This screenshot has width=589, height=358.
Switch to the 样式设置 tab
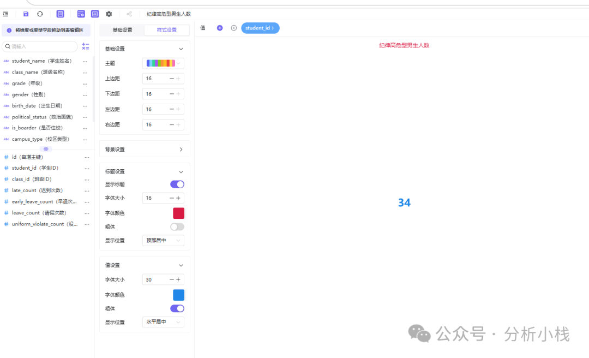(x=167, y=29)
